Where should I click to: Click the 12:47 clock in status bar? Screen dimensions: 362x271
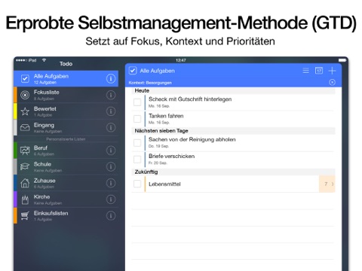181,60
